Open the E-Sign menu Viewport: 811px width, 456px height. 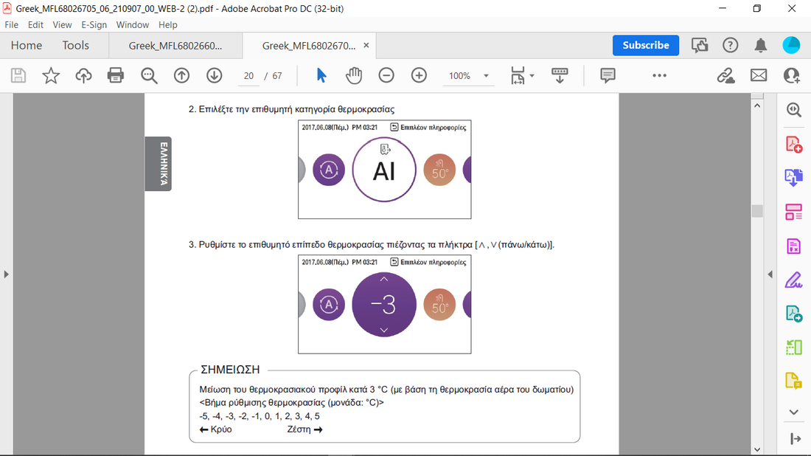point(94,24)
